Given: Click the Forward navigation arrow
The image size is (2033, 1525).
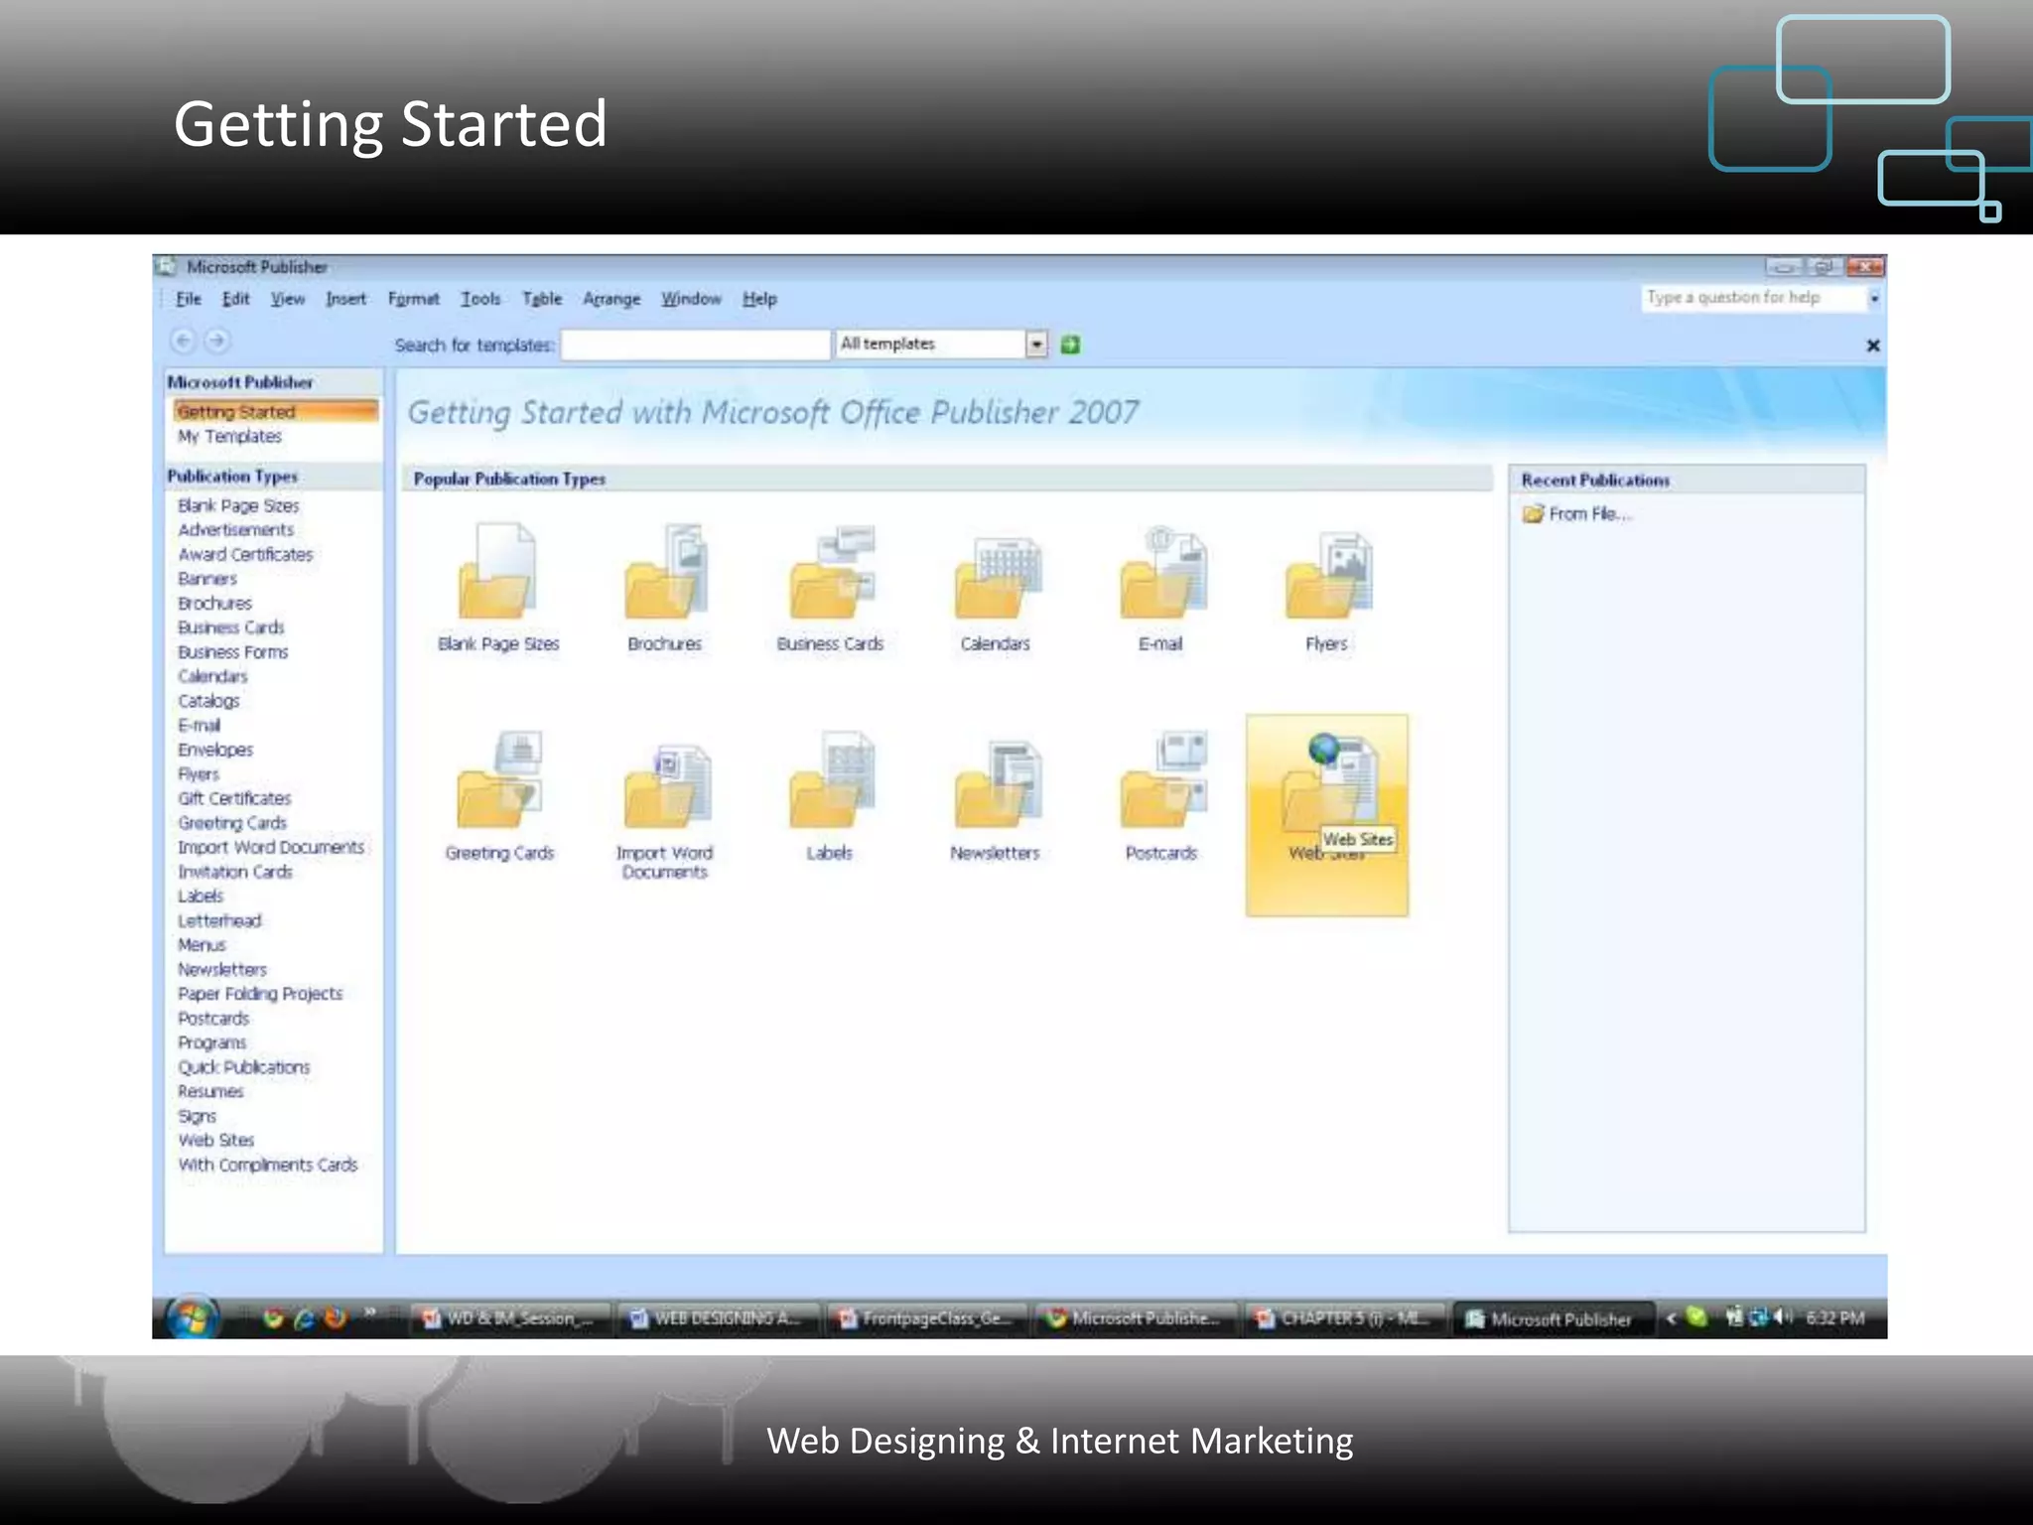Looking at the screenshot, I should click(x=216, y=342).
